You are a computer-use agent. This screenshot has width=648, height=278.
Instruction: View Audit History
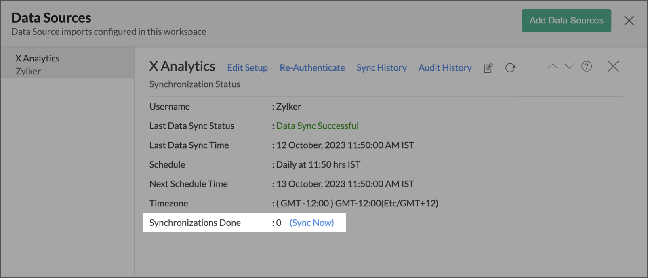[445, 68]
